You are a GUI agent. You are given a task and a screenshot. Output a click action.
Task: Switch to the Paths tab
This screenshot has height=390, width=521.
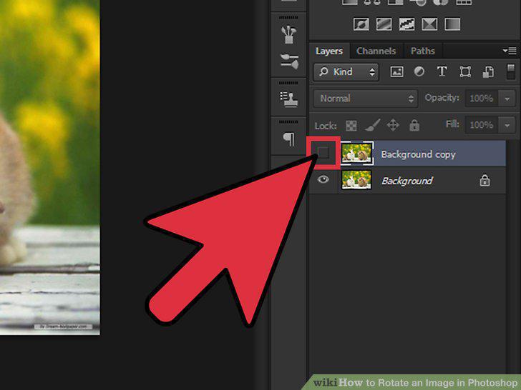pos(423,51)
